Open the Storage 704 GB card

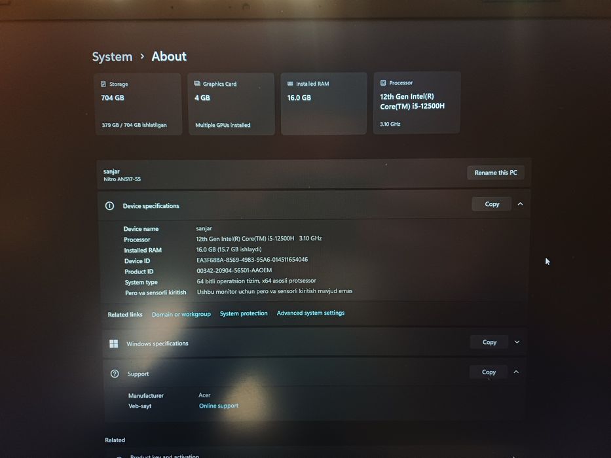click(x=138, y=105)
